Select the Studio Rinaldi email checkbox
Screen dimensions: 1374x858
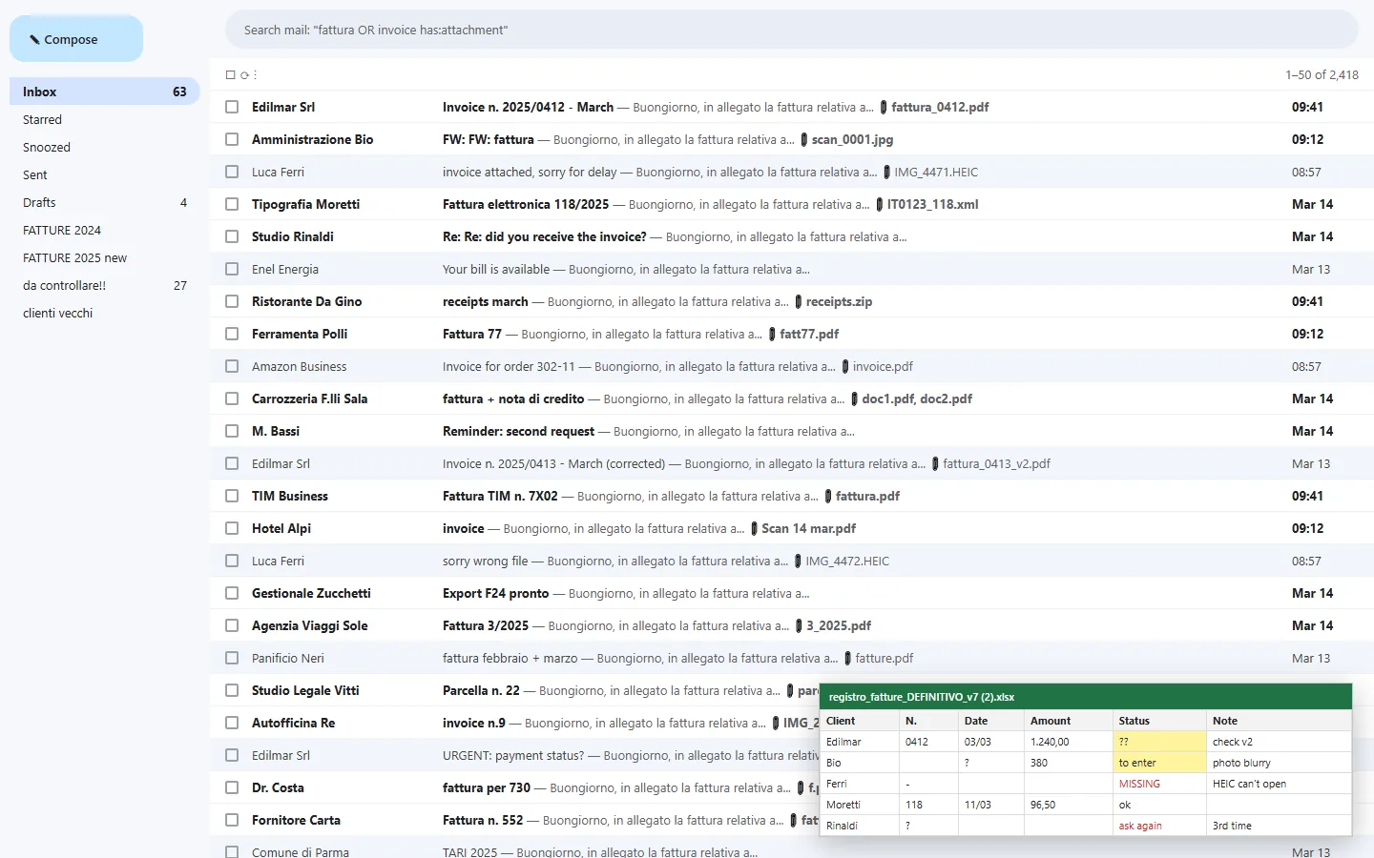pos(232,236)
